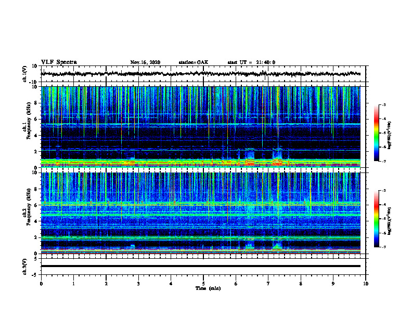Click the "Time (min)" axis title
412x318 pixels.
coord(208,288)
